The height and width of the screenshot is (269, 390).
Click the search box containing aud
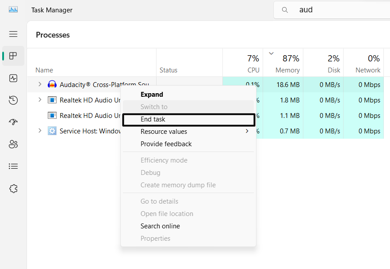tap(336, 10)
